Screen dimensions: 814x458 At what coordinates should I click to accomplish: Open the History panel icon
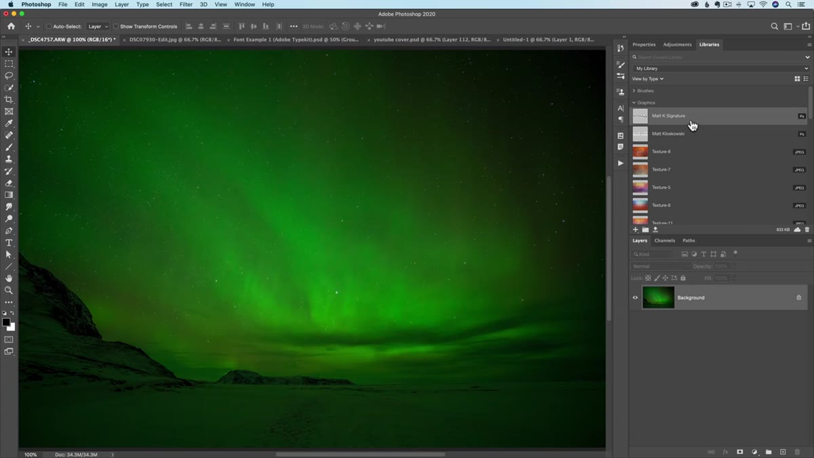[x=620, y=48]
